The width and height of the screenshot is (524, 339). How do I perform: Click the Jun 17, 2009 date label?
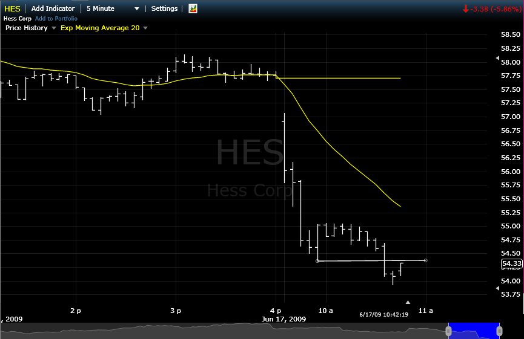pos(284,319)
